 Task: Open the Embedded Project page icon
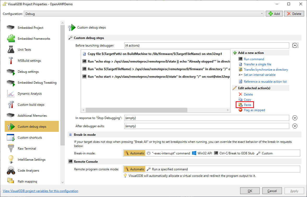click(x=11, y=28)
